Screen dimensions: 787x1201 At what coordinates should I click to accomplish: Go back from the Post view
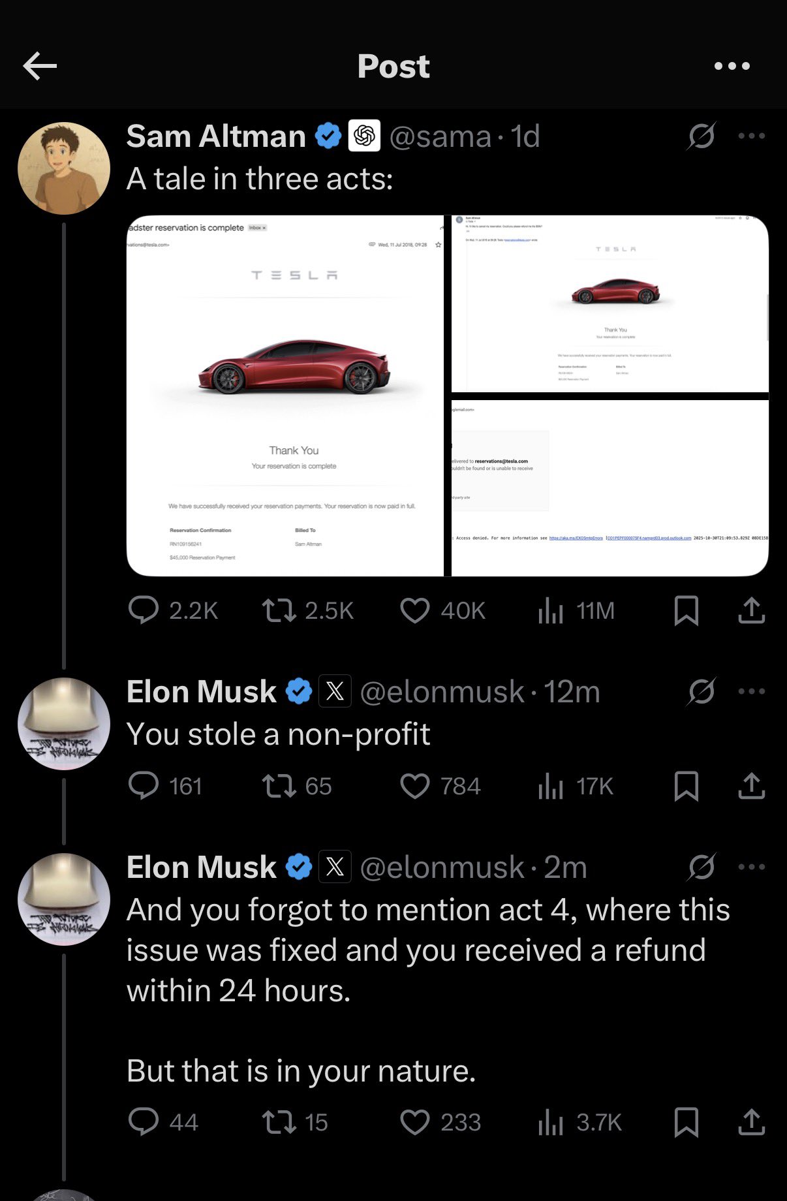(39, 65)
